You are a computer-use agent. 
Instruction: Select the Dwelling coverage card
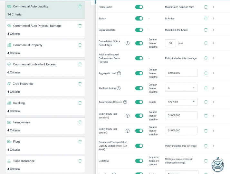click(x=45, y=107)
